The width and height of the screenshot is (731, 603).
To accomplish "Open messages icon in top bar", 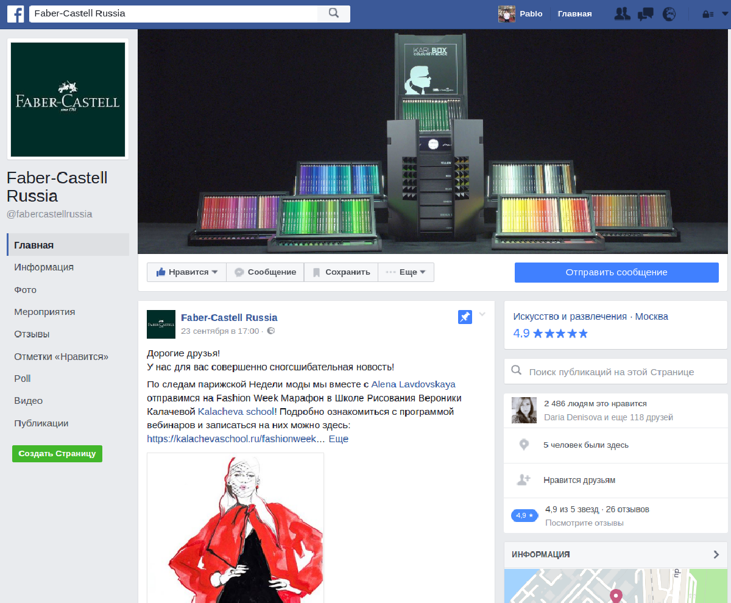I will [645, 14].
